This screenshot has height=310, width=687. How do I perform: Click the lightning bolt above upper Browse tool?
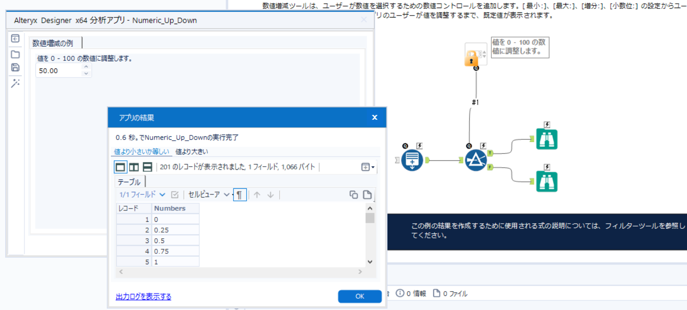(547, 125)
